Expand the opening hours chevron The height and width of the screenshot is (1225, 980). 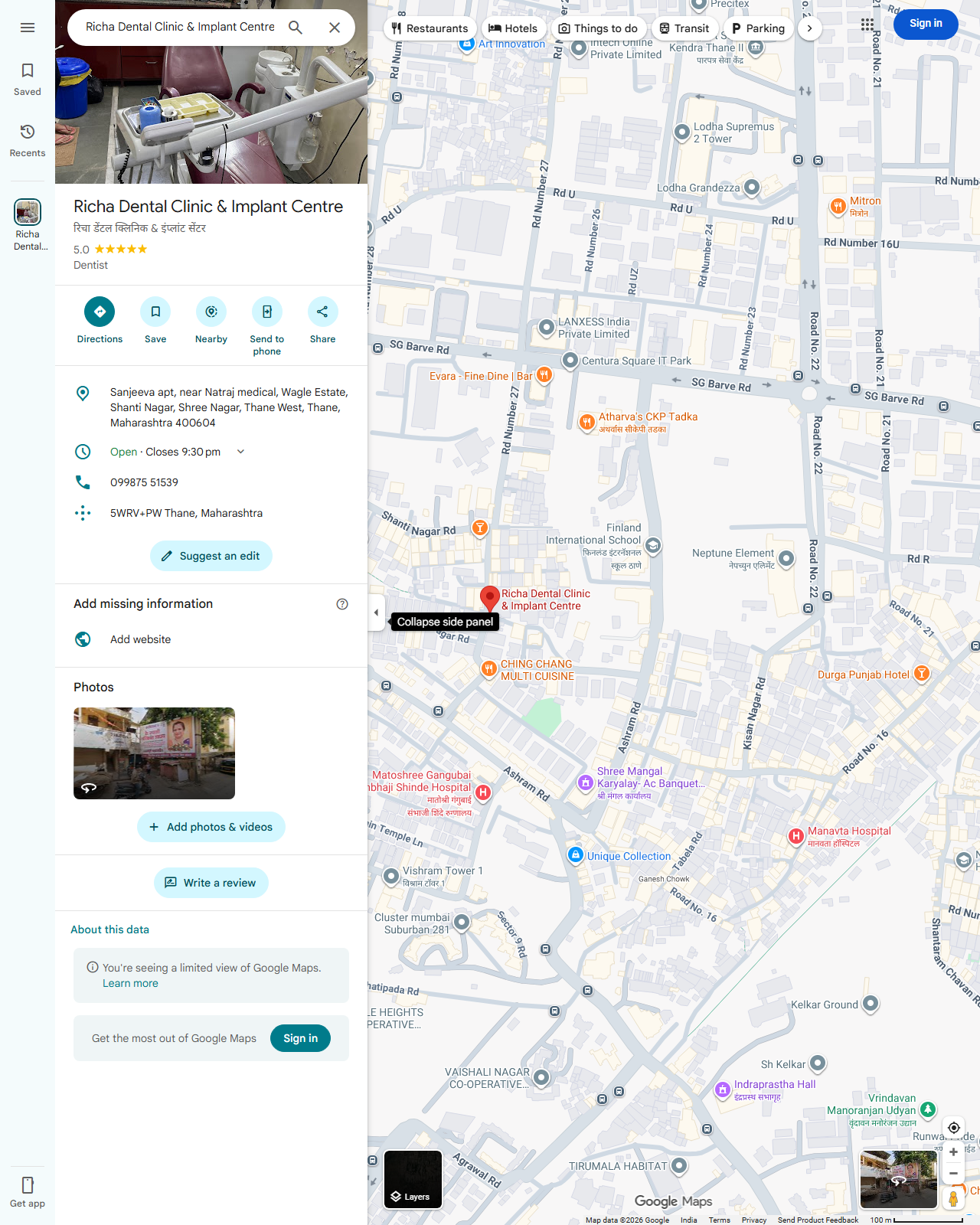pos(240,452)
